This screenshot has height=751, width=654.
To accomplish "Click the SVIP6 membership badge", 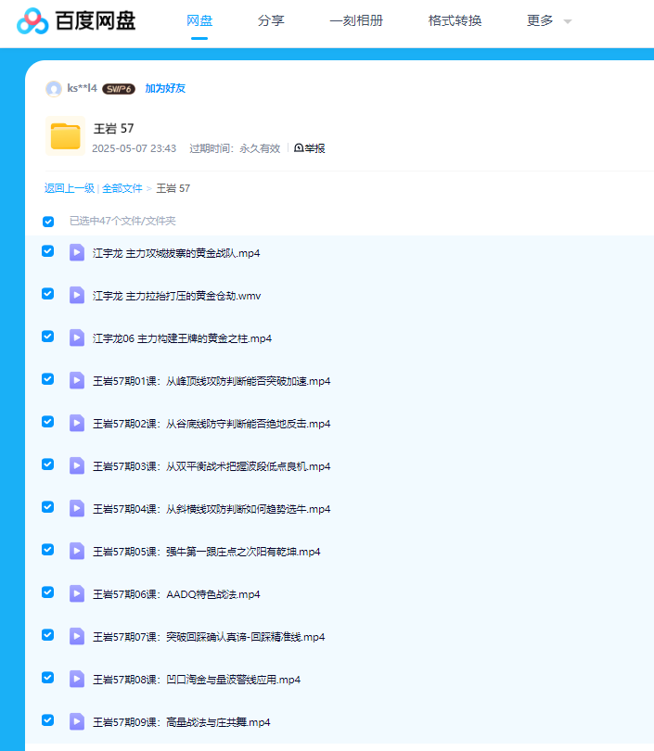I will (x=119, y=89).
